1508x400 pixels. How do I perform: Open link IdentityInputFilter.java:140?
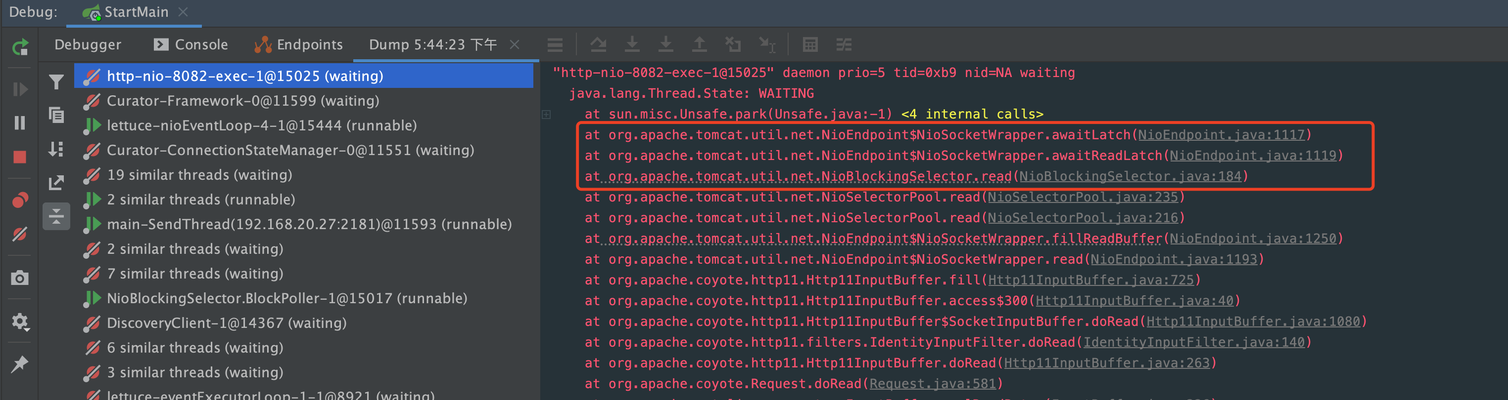[x=1194, y=342]
